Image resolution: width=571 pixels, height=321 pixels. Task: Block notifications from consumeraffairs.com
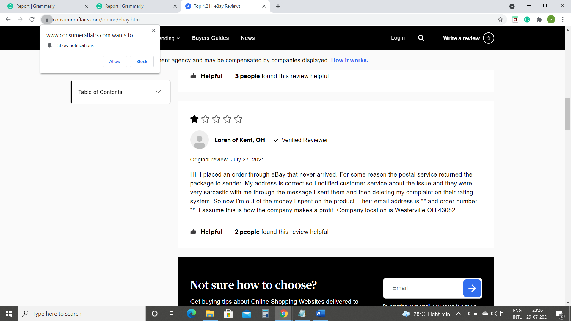pyautogui.click(x=142, y=62)
